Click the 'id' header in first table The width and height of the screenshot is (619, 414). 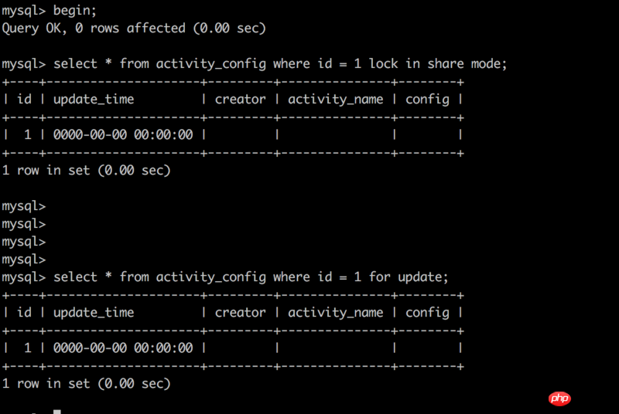24,99
